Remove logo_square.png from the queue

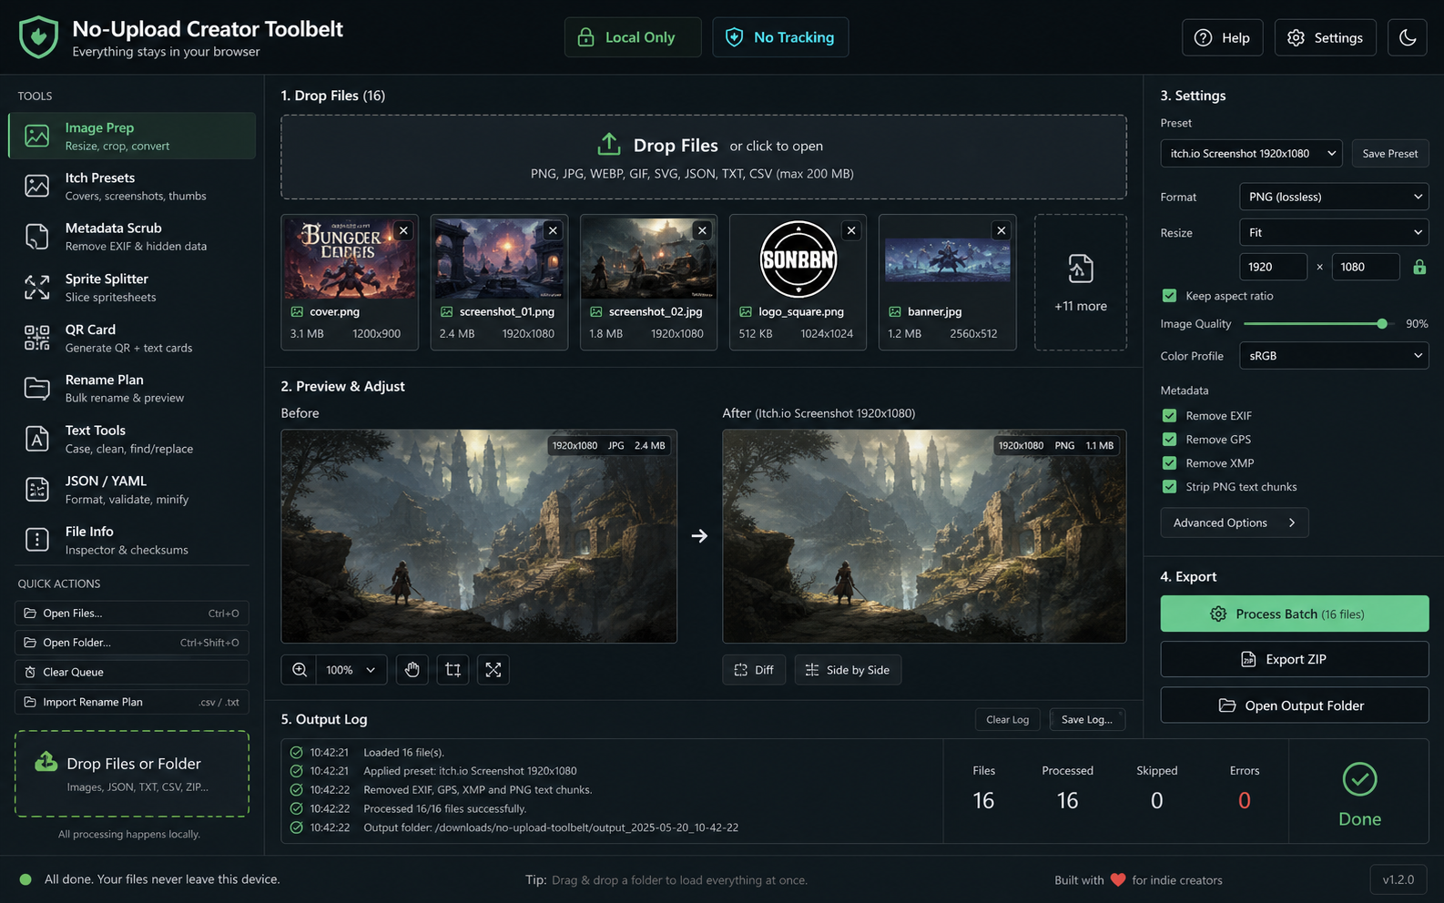coord(851,230)
